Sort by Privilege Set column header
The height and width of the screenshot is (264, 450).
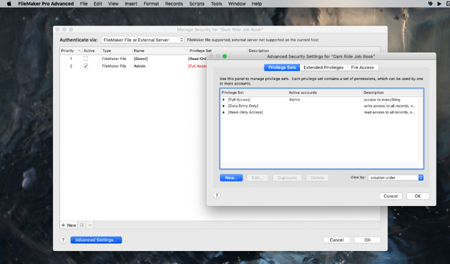[254, 93]
